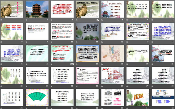The width and height of the screenshot is (175, 109).
Task: Click the transition star icon below slide 22
Action: tap(1, 86)
